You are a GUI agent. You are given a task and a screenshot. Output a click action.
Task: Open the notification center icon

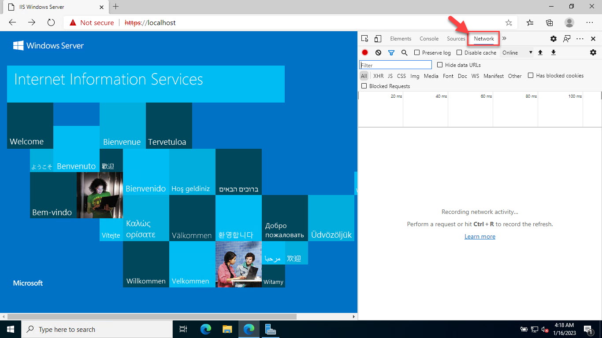(x=587, y=329)
